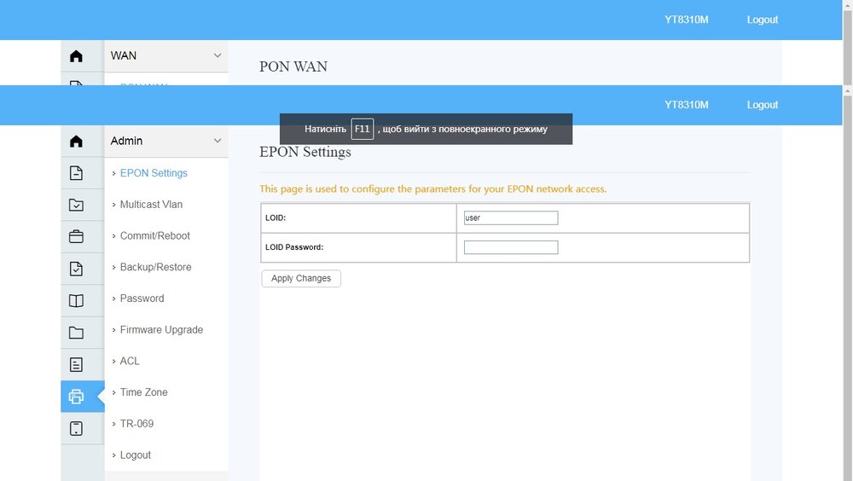
Task: Focus the LOID Password input field
Action: pyautogui.click(x=510, y=247)
